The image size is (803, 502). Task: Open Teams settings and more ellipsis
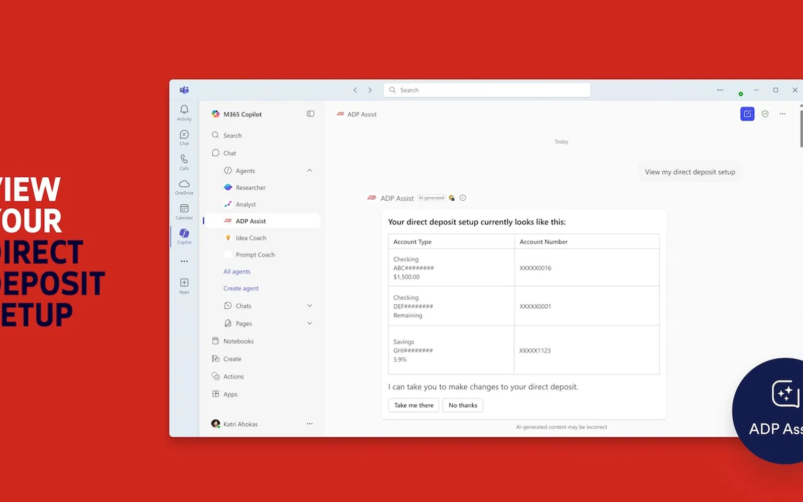720,90
